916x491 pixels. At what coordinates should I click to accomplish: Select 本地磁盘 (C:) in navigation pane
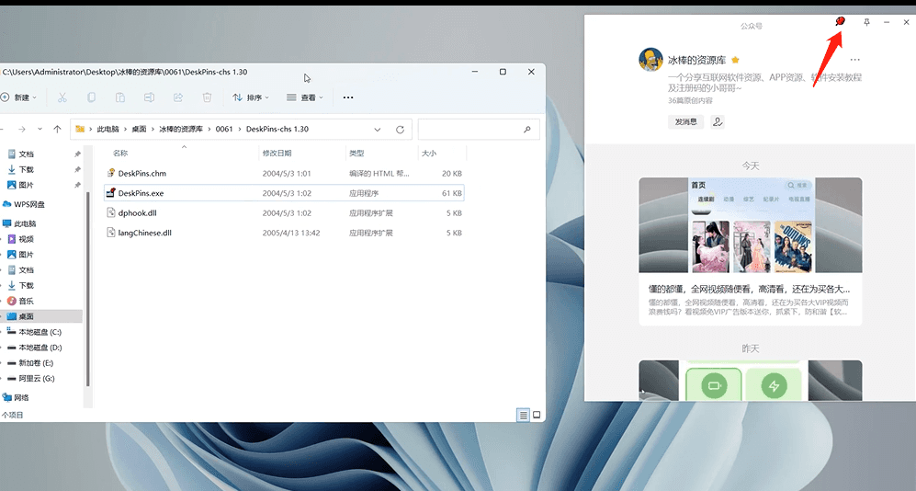coord(40,332)
